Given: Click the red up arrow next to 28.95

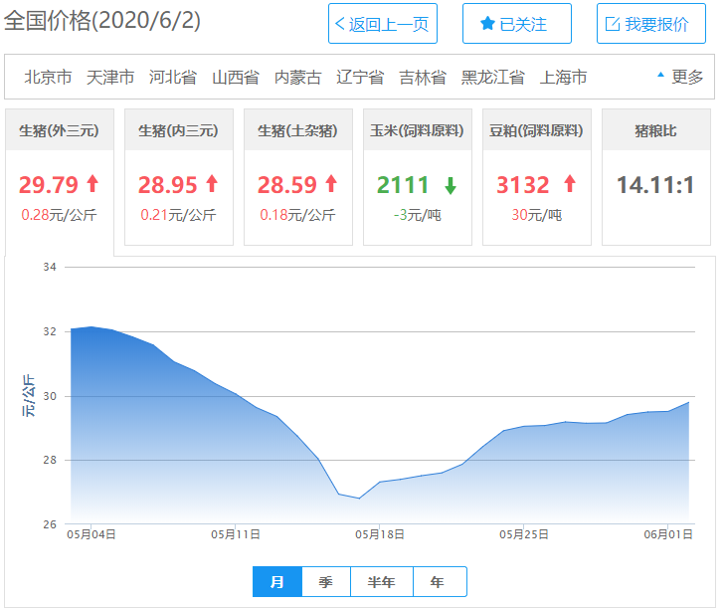Looking at the screenshot, I should click(212, 184).
